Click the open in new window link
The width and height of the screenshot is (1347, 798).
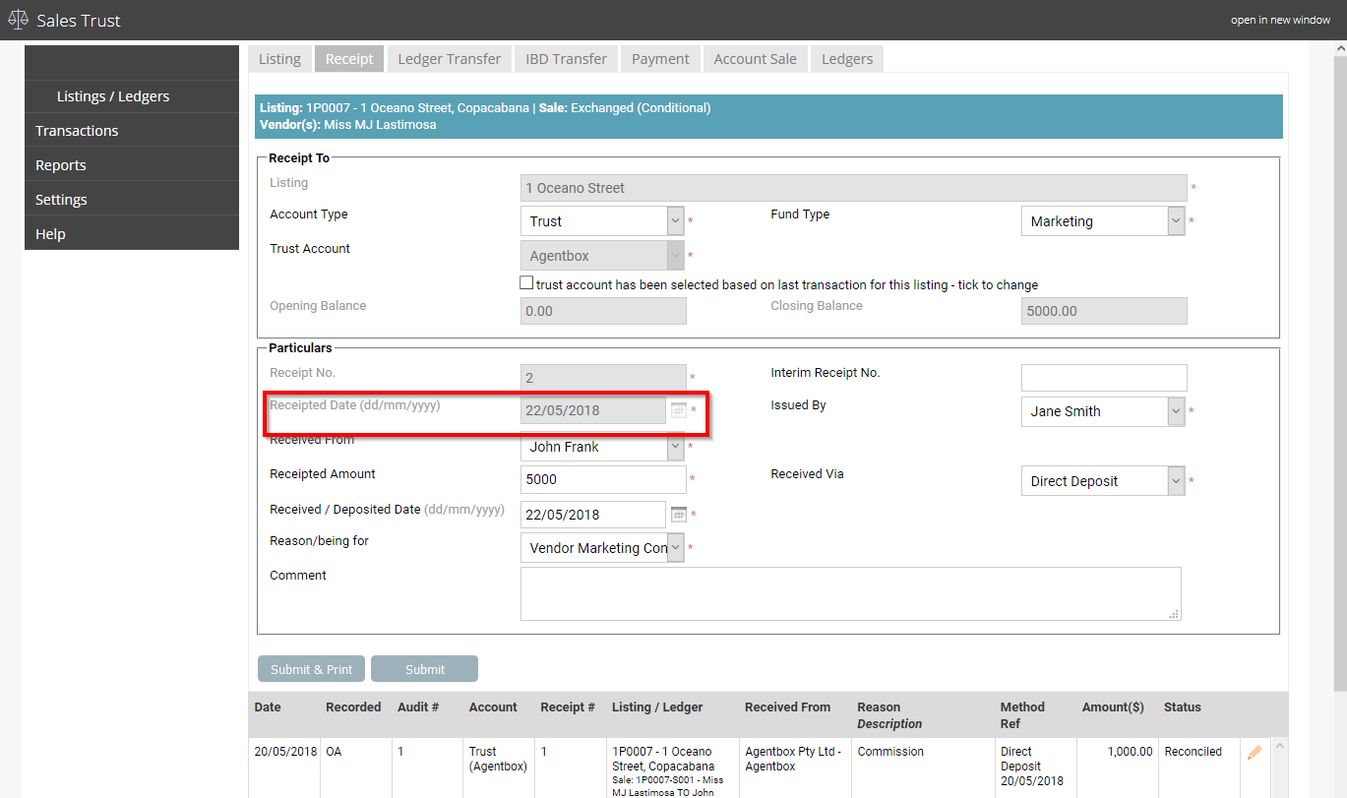click(x=1280, y=20)
